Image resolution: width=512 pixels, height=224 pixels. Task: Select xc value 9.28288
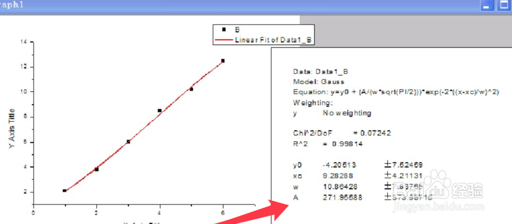(x=337, y=176)
